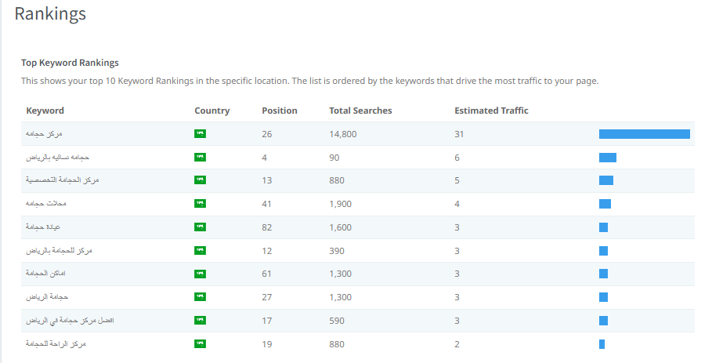Click the traffic bar in the position 19 row
Viewport: 712px width, 363px height.
(602, 344)
